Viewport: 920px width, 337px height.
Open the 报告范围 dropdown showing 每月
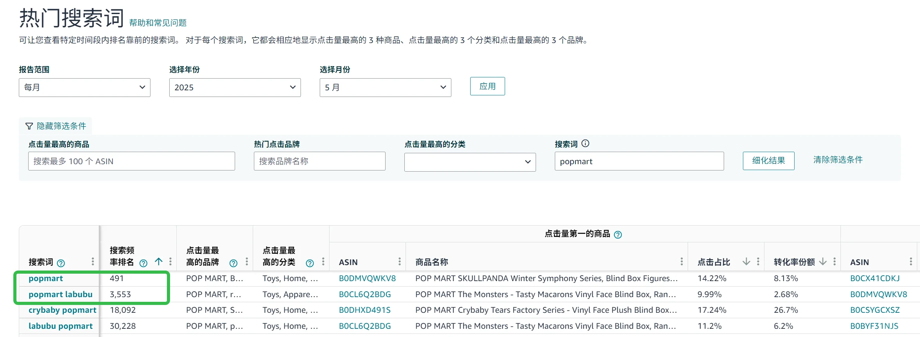tap(85, 88)
